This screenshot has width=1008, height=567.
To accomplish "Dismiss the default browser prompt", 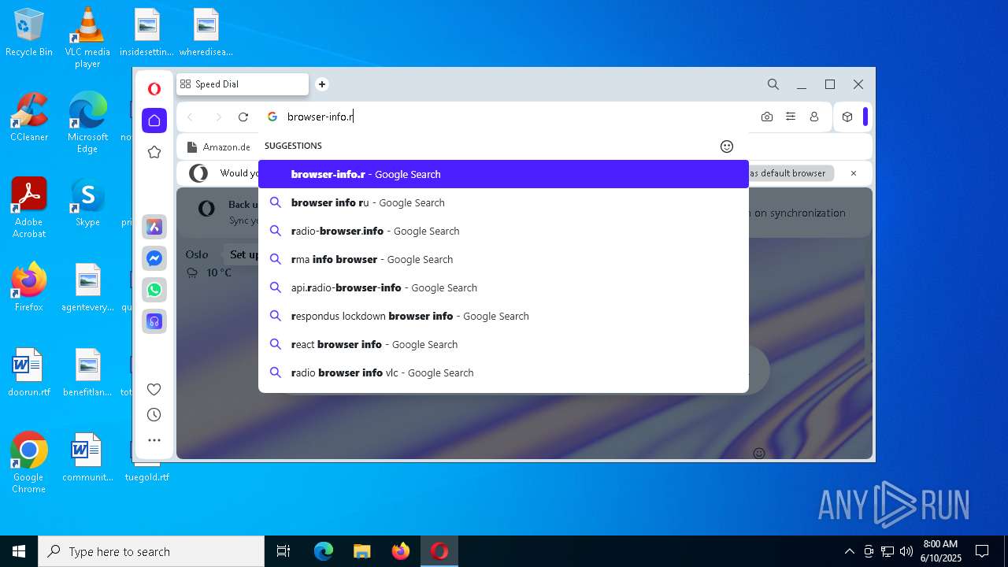I will [x=853, y=173].
